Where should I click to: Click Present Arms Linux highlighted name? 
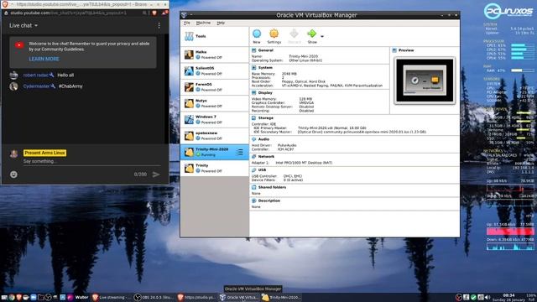coord(44,153)
